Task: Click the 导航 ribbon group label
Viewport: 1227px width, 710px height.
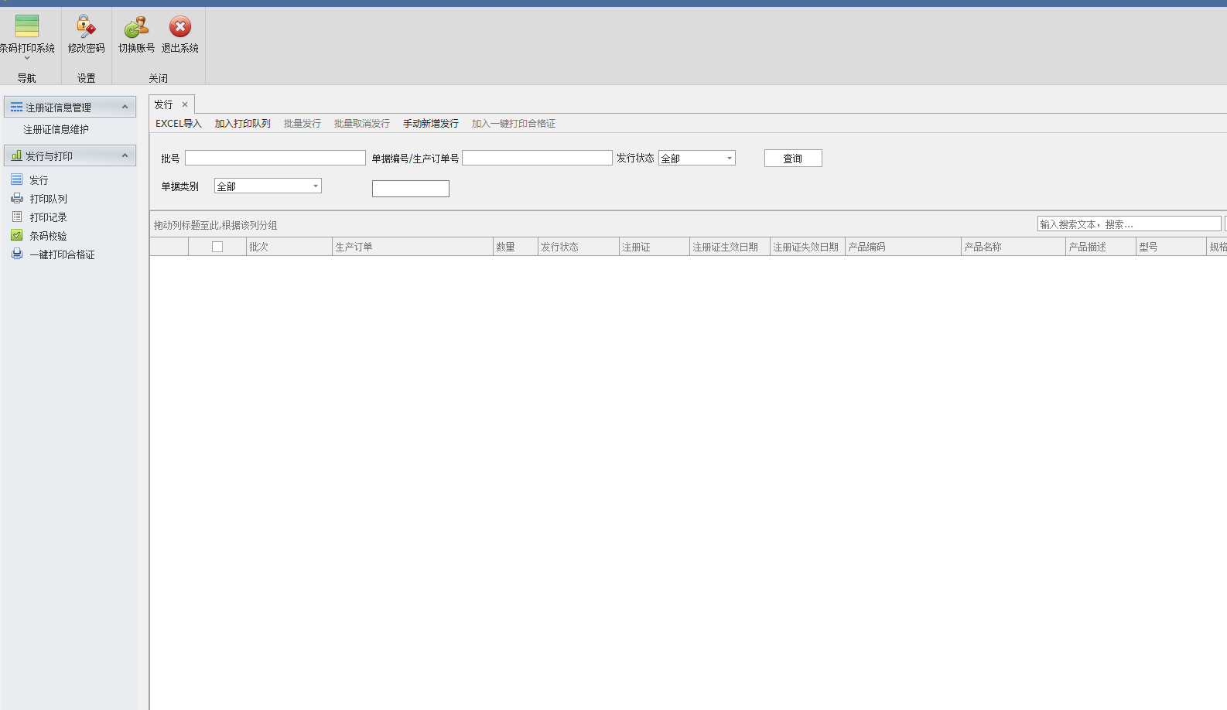Action: (x=27, y=78)
